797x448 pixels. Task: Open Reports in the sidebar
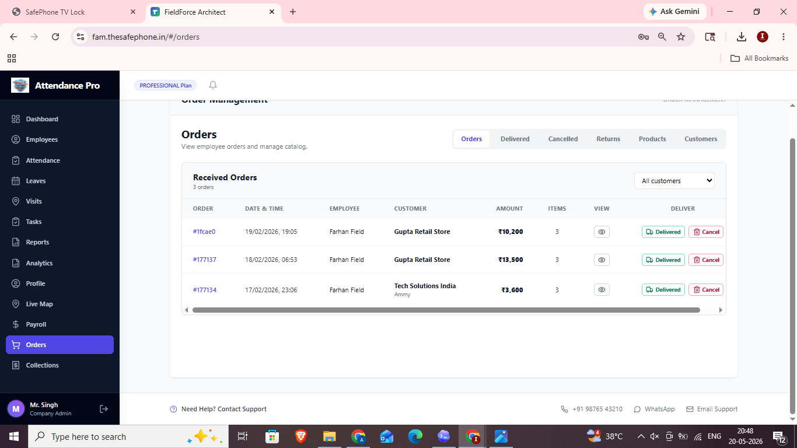coord(60,242)
